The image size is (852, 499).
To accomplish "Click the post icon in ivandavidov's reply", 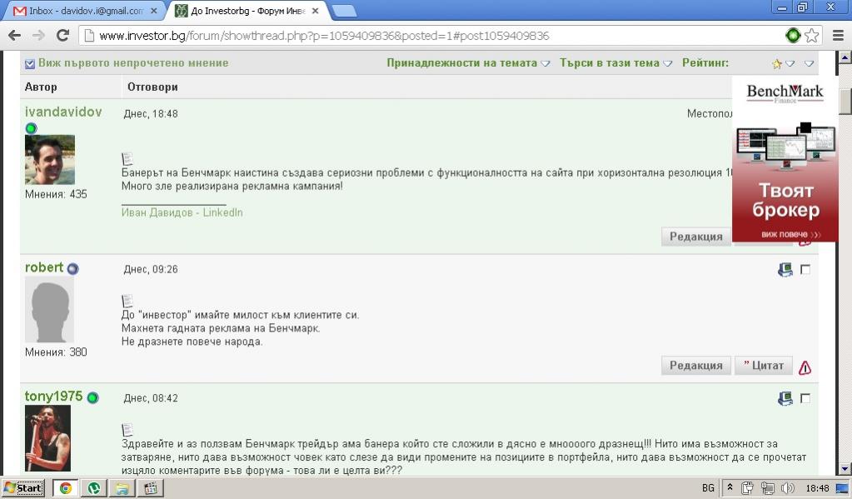I will pyautogui.click(x=127, y=159).
